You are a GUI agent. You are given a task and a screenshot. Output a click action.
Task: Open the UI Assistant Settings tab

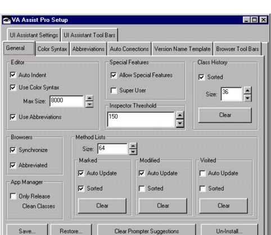[x=34, y=35]
